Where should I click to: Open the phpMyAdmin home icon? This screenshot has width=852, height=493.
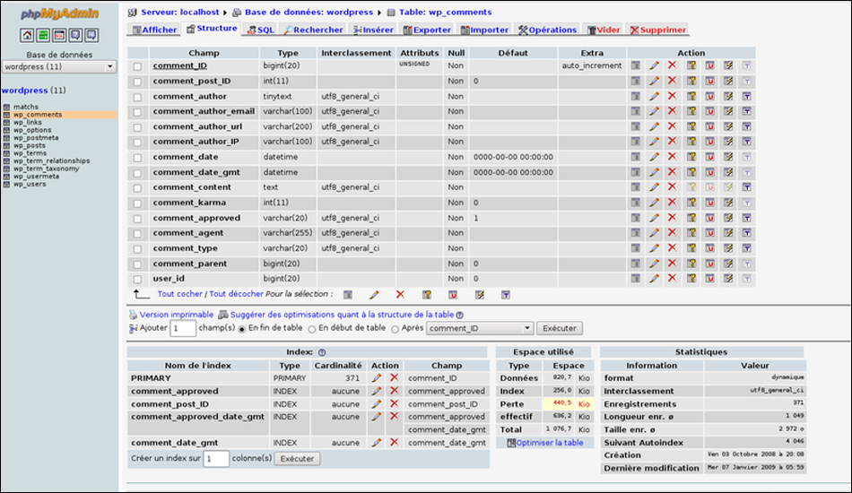pyautogui.click(x=27, y=35)
